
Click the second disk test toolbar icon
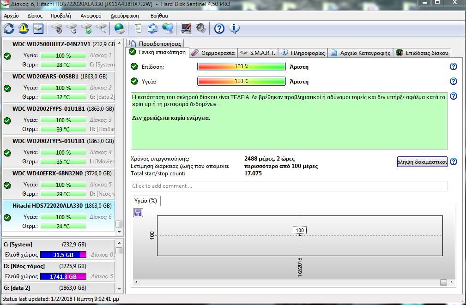click(x=72, y=29)
